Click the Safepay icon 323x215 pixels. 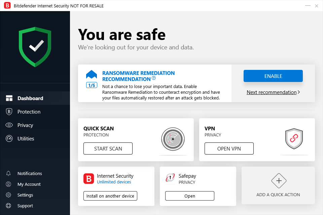170,178
